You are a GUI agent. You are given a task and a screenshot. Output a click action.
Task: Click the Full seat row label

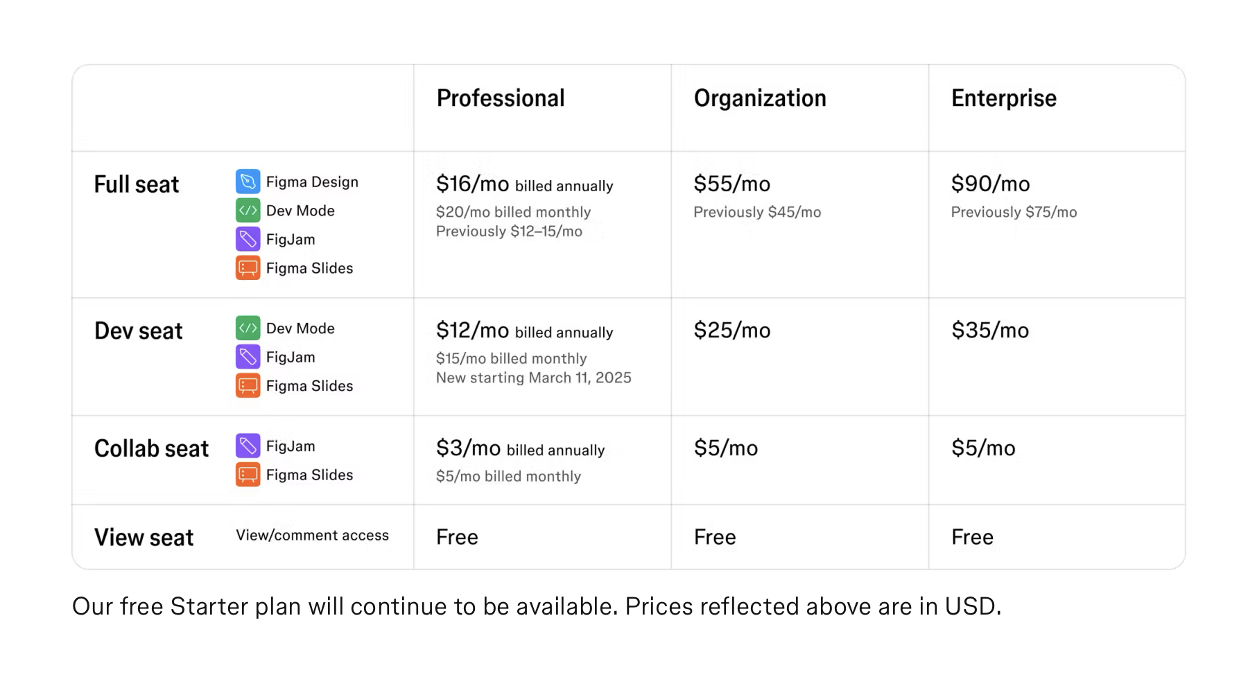point(137,184)
